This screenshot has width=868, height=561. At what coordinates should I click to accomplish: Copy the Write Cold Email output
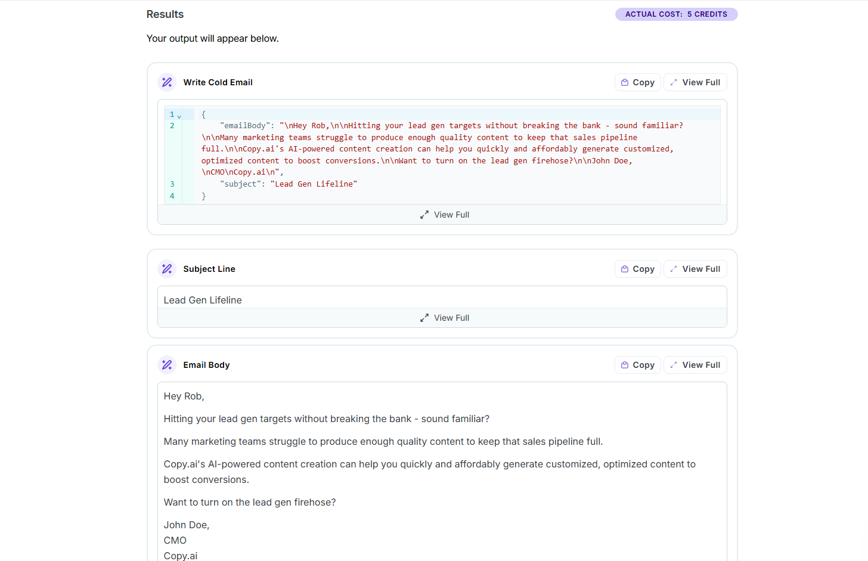(637, 82)
